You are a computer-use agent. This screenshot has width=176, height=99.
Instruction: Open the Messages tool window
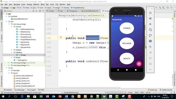(x=20, y=90)
